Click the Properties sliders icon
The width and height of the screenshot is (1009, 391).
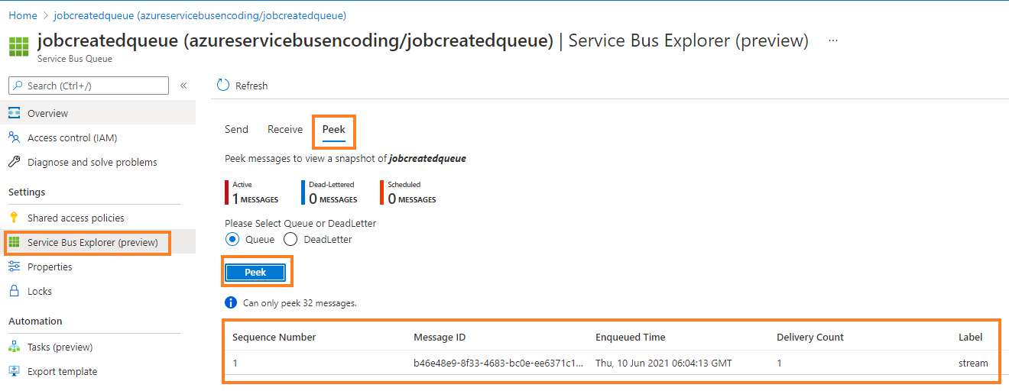(x=14, y=267)
